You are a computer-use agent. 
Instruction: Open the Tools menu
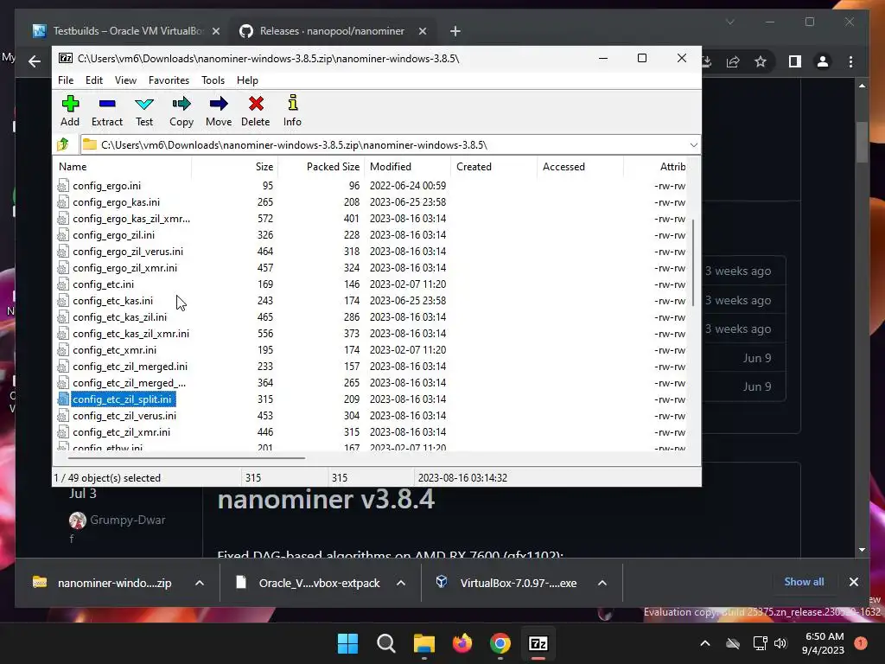click(x=213, y=80)
